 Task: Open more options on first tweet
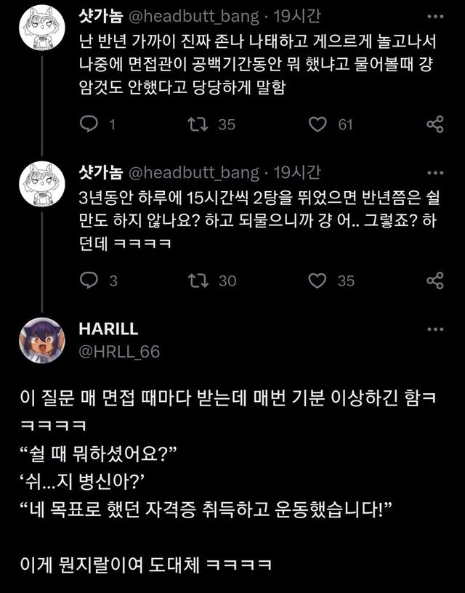coord(434,17)
